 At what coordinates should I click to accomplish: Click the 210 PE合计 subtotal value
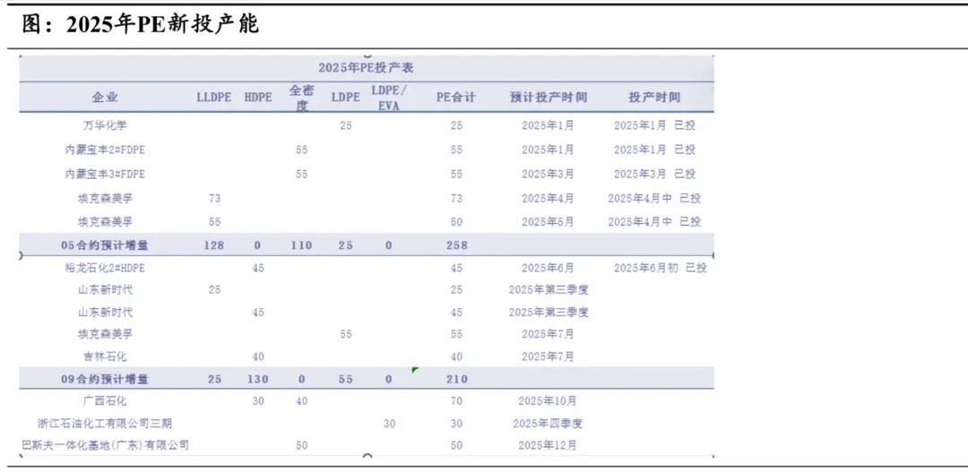click(x=456, y=380)
